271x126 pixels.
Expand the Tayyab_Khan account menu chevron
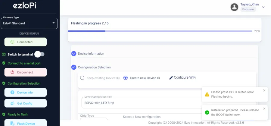(263, 7)
